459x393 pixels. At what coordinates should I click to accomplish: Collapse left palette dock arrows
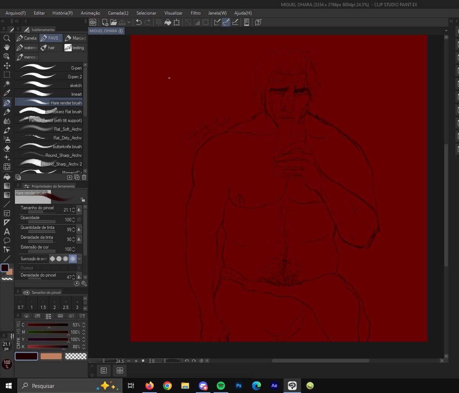3,21
